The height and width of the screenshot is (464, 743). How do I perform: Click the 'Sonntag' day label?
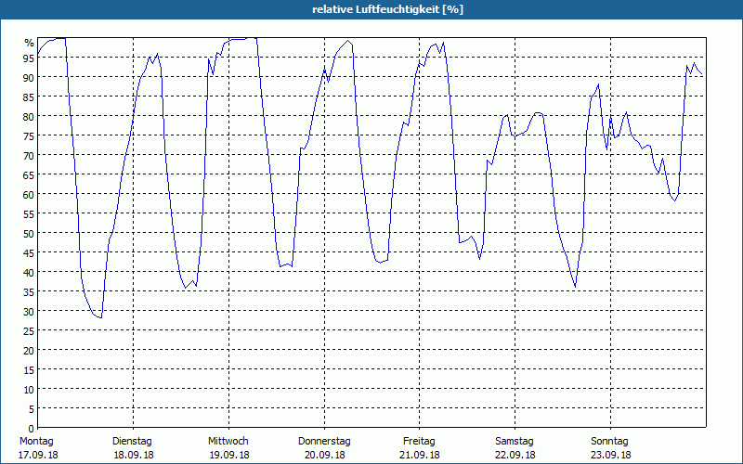tap(609, 442)
